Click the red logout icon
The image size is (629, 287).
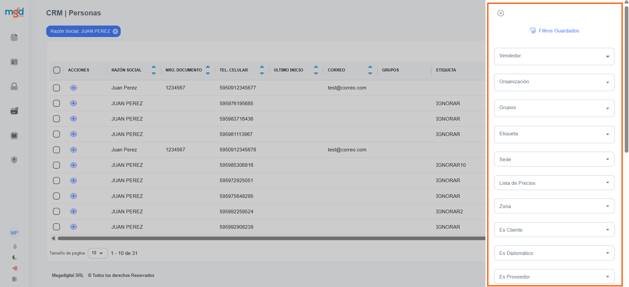[15, 268]
